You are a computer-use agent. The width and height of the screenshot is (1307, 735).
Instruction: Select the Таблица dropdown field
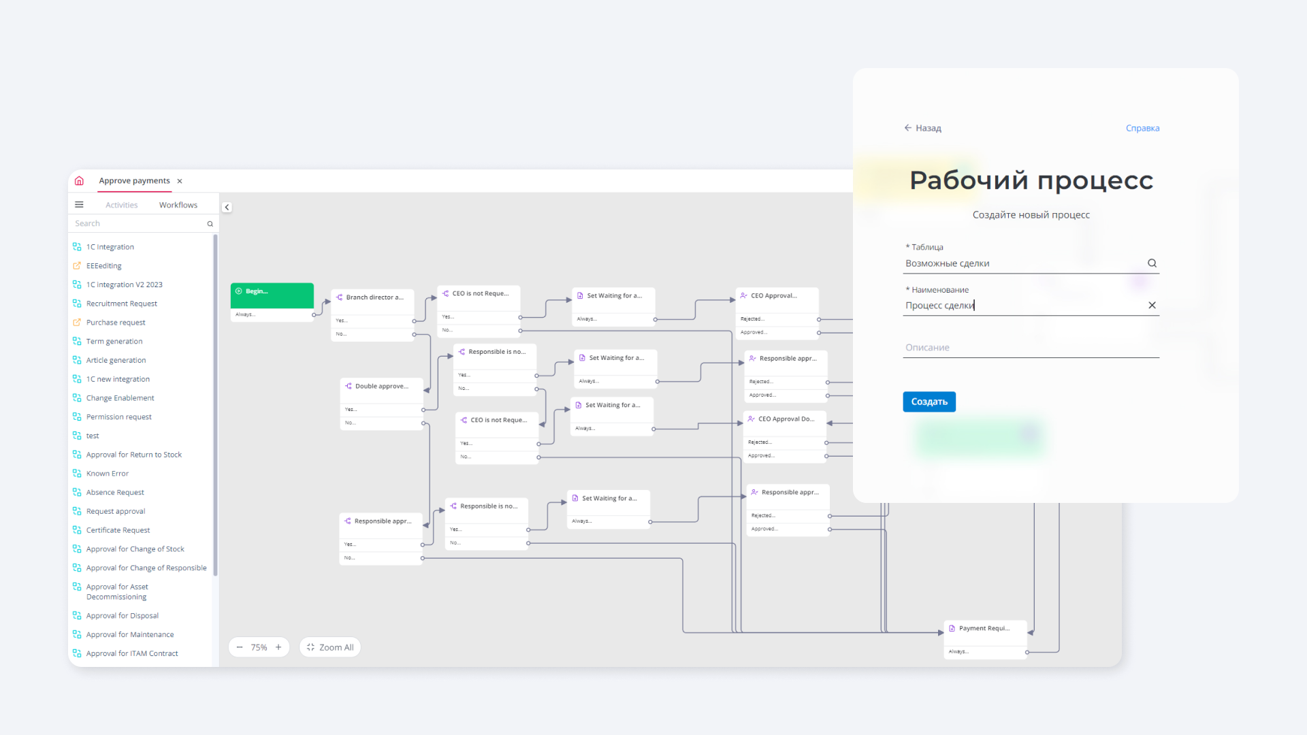tap(1031, 263)
